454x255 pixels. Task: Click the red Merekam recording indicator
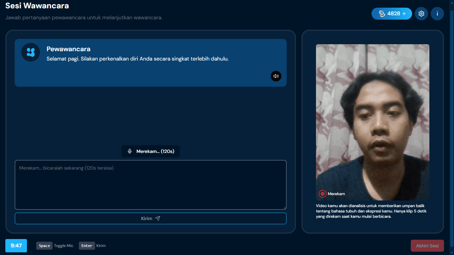[322, 194]
